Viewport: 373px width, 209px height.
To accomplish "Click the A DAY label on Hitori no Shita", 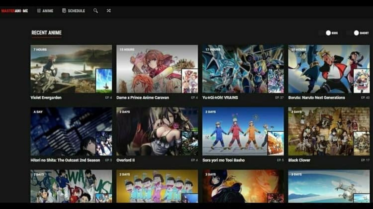I will (38, 112).
